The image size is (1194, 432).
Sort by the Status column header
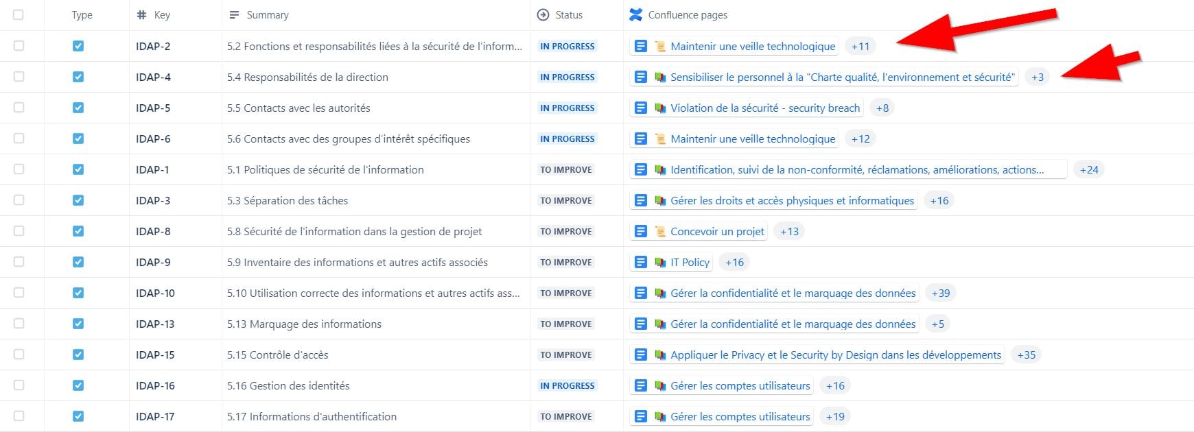click(569, 14)
